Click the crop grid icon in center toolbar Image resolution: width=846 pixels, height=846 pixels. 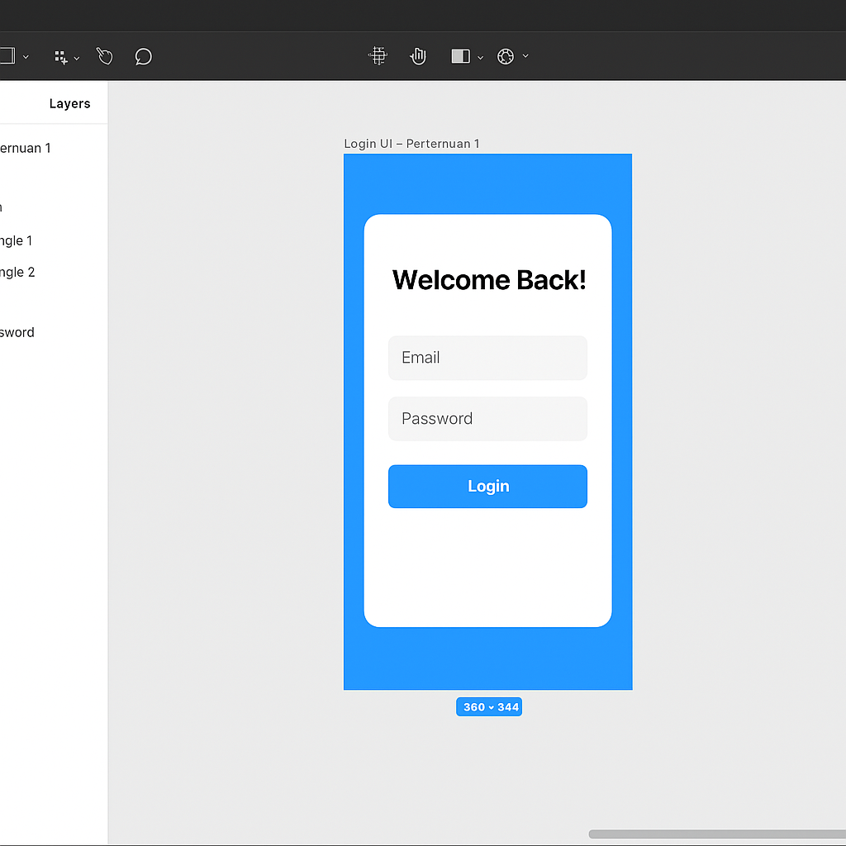pos(378,56)
